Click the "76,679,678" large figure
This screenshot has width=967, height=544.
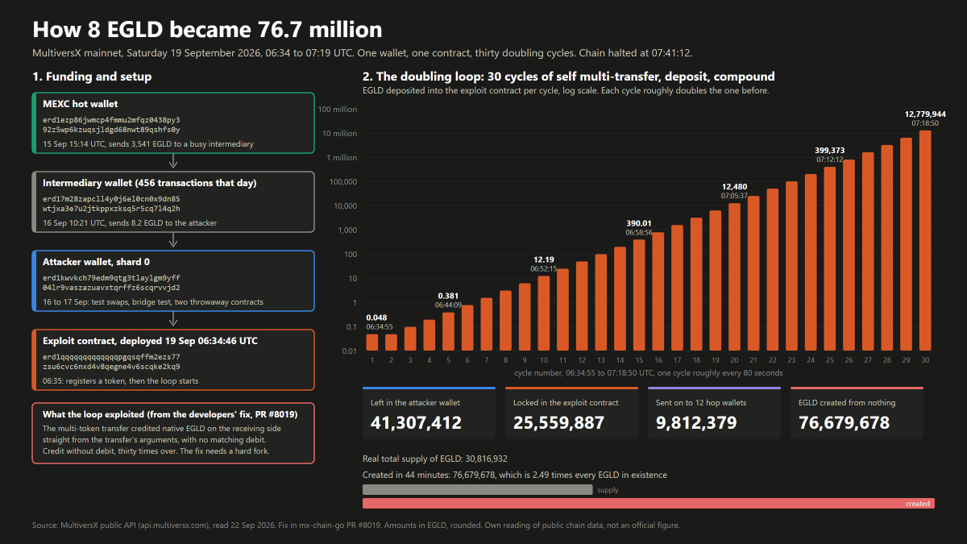click(x=844, y=422)
